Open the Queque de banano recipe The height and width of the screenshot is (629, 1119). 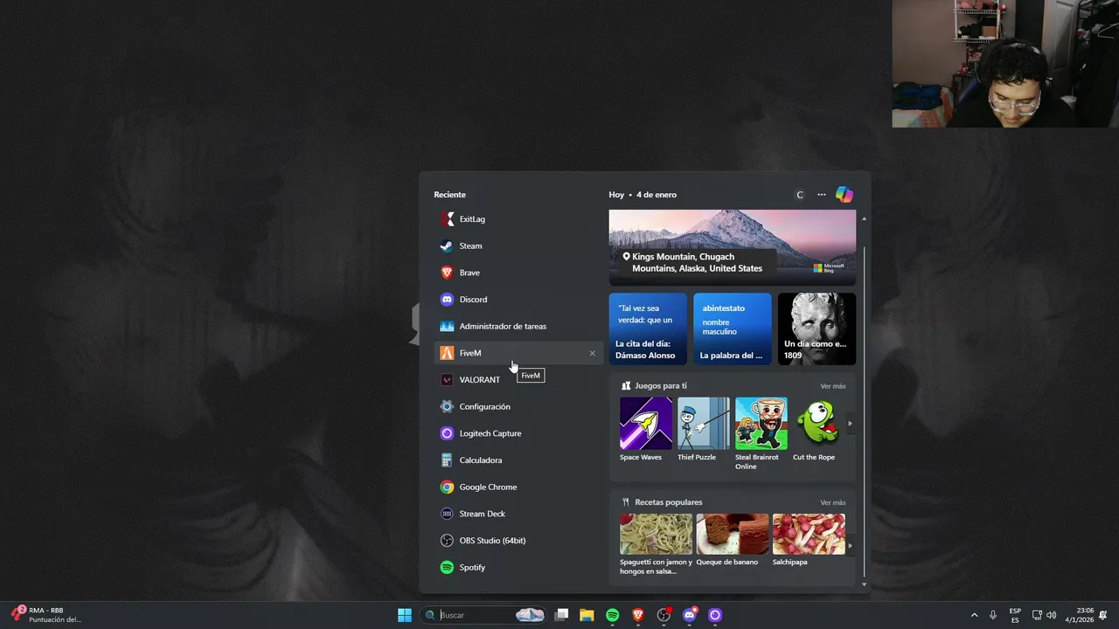point(732,540)
